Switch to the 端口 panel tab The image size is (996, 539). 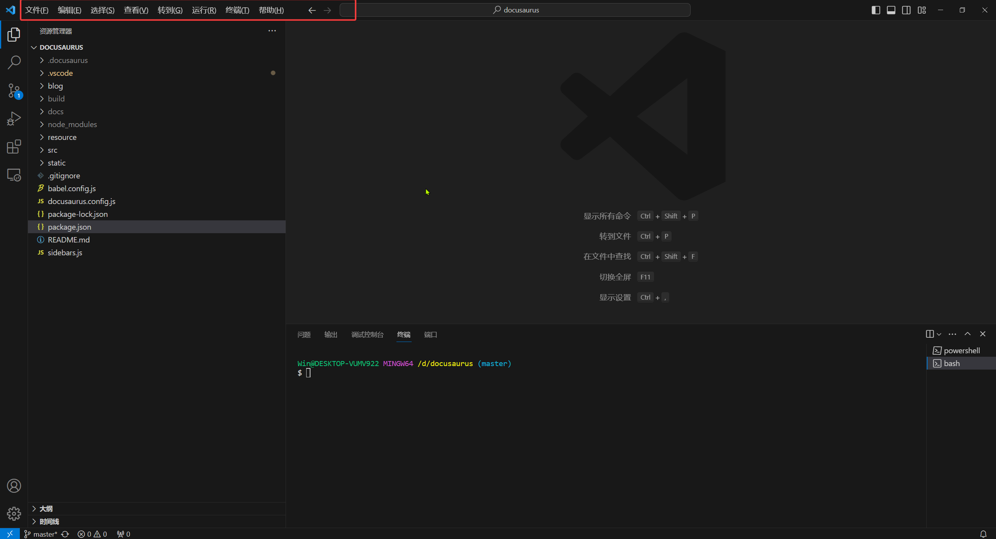click(430, 335)
